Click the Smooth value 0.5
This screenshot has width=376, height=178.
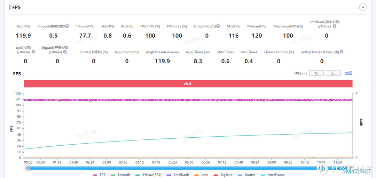click(x=53, y=36)
